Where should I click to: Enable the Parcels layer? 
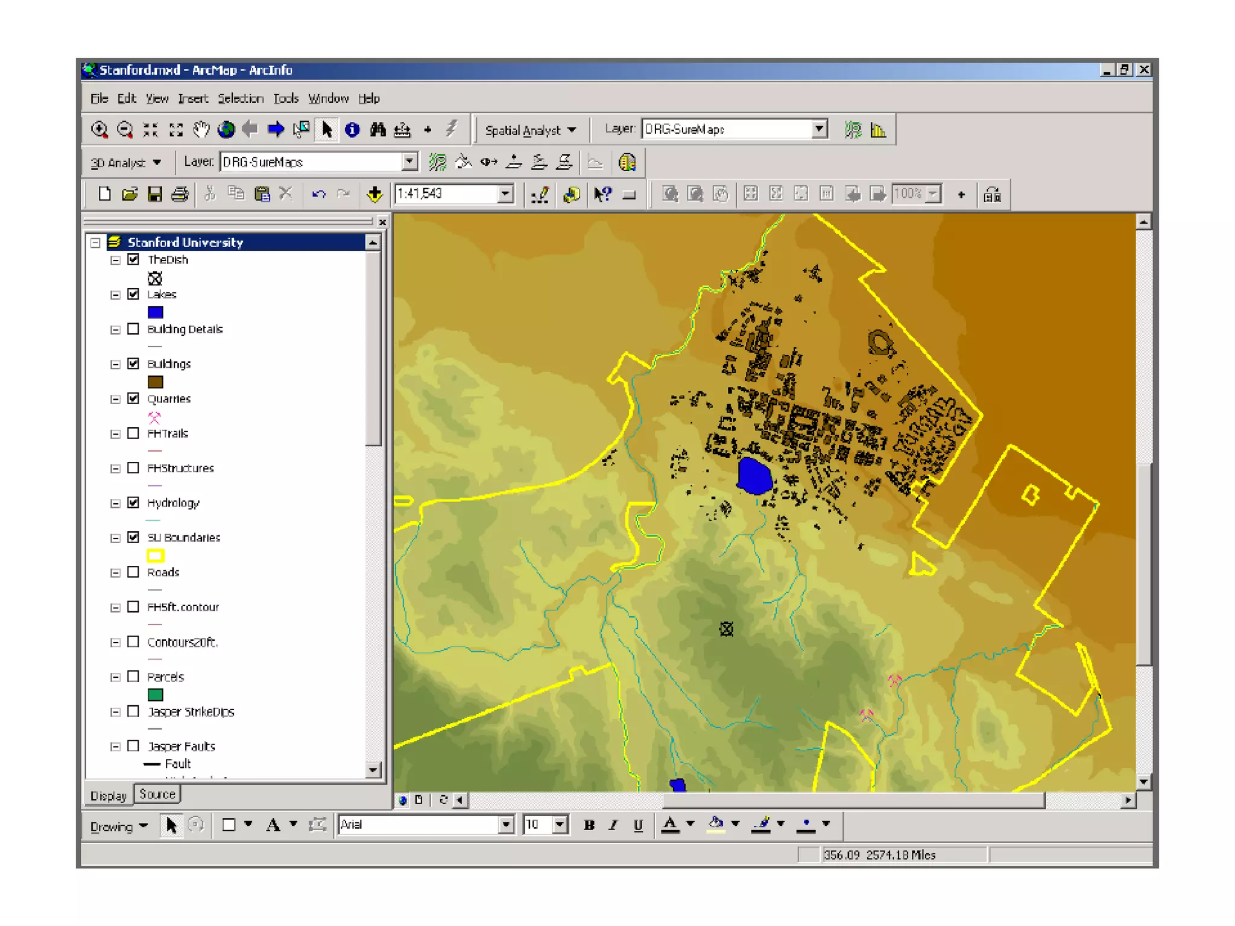133,676
